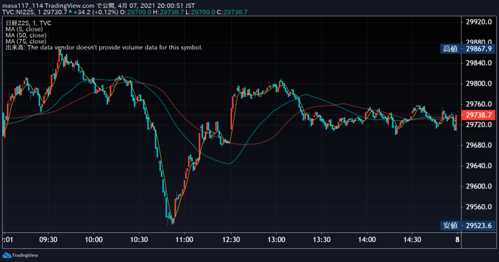Click the 安値 29523.6 low price label
Screen dimensions: 499x262
coord(467,226)
